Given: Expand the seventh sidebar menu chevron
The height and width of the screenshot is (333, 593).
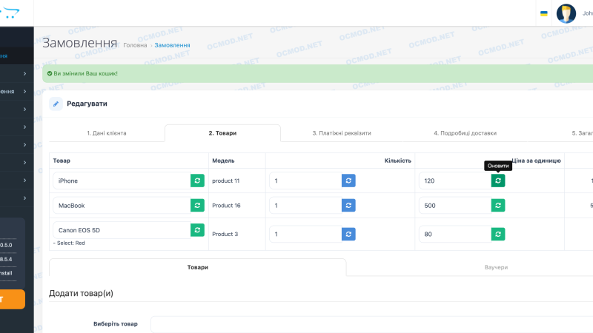Looking at the screenshot, I should [x=25, y=180].
